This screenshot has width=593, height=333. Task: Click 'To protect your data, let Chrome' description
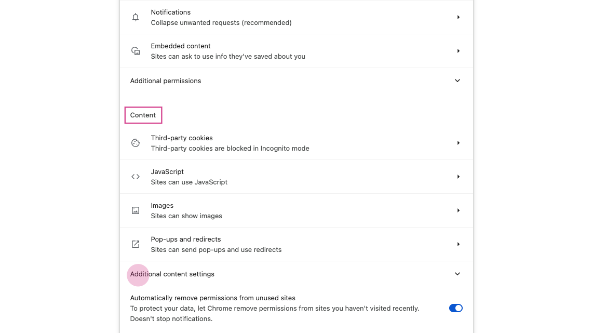[x=275, y=309]
